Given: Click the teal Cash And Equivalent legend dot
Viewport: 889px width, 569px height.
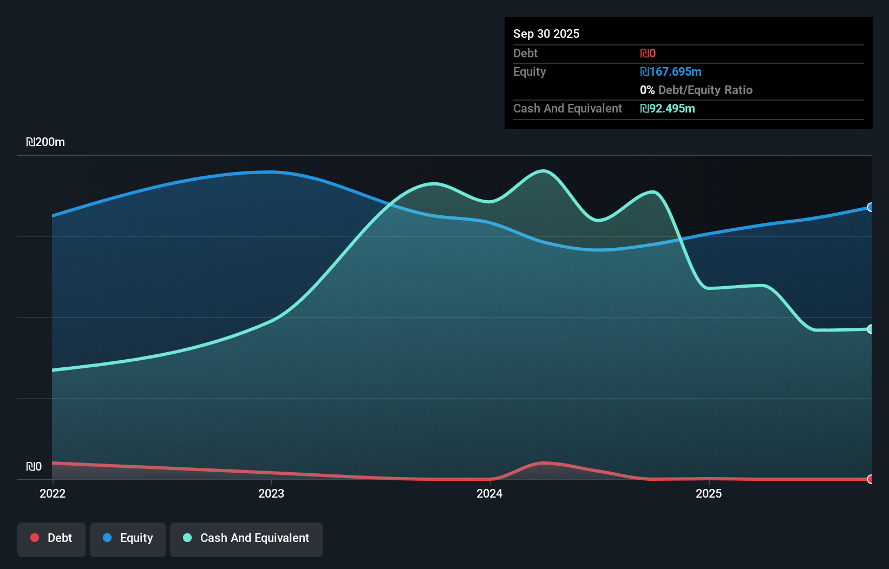Looking at the screenshot, I should 187,538.
